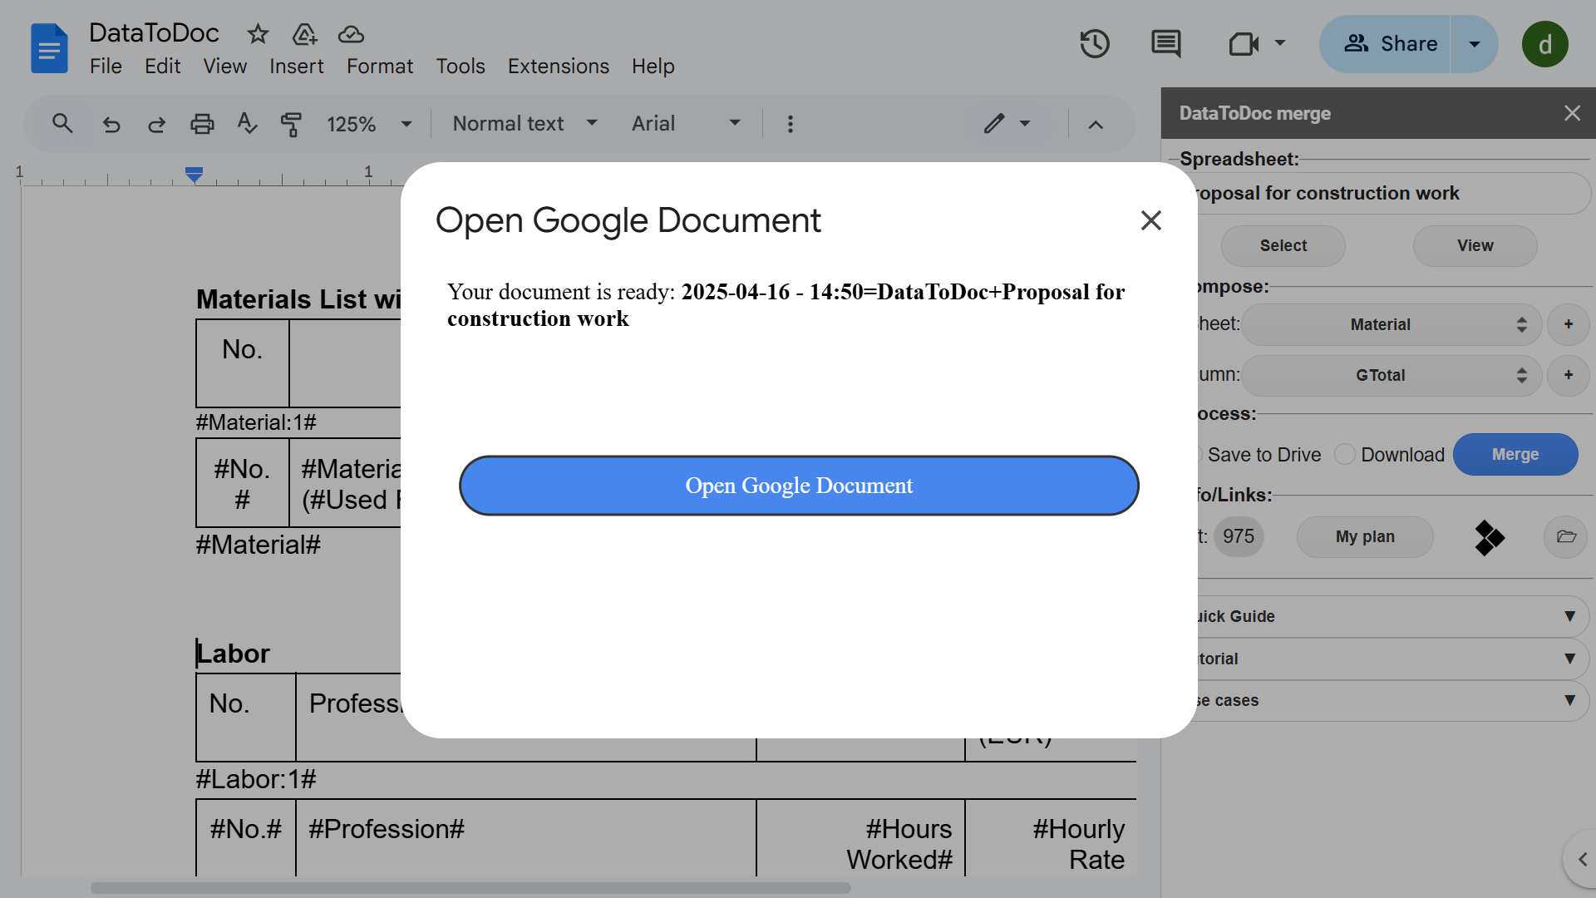Image resolution: width=1596 pixels, height=898 pixels.
Task: Open version history clock icon
Action: click(x=1094, y=44)
